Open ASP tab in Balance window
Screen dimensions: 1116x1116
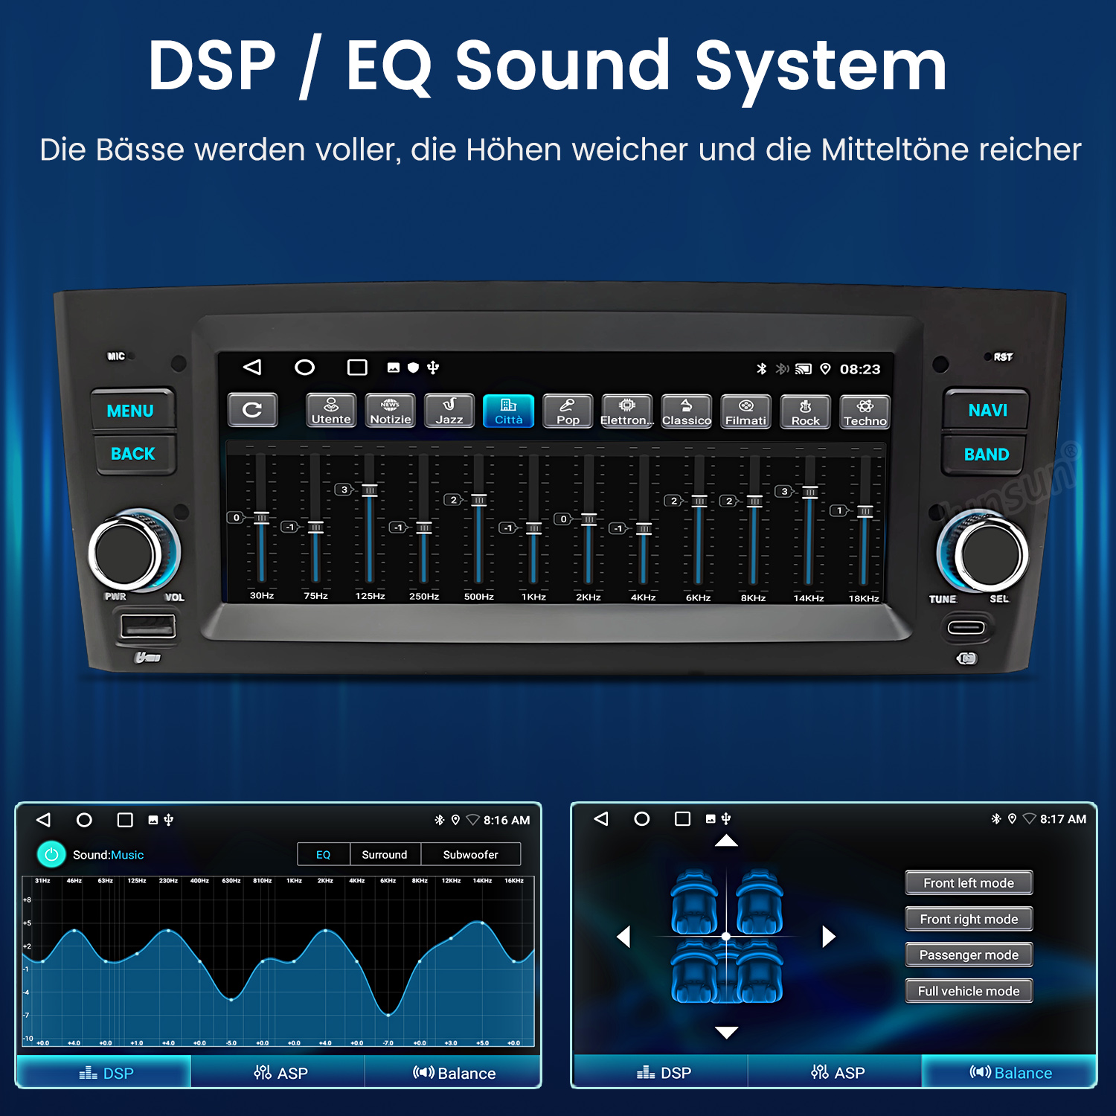point(835,1072)
